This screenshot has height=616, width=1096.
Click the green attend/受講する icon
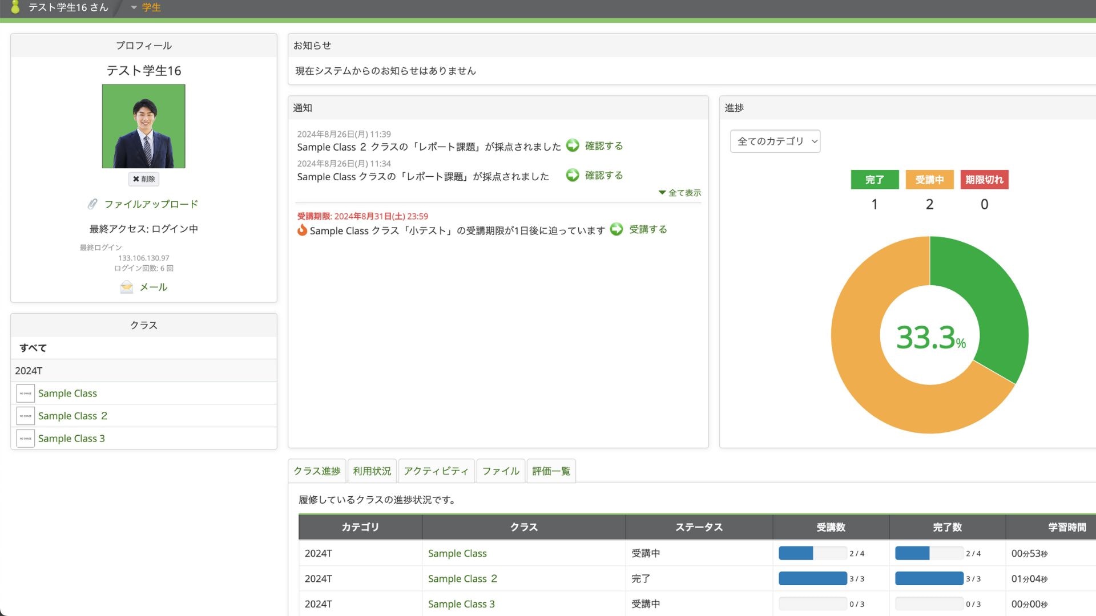click(617, 229)
